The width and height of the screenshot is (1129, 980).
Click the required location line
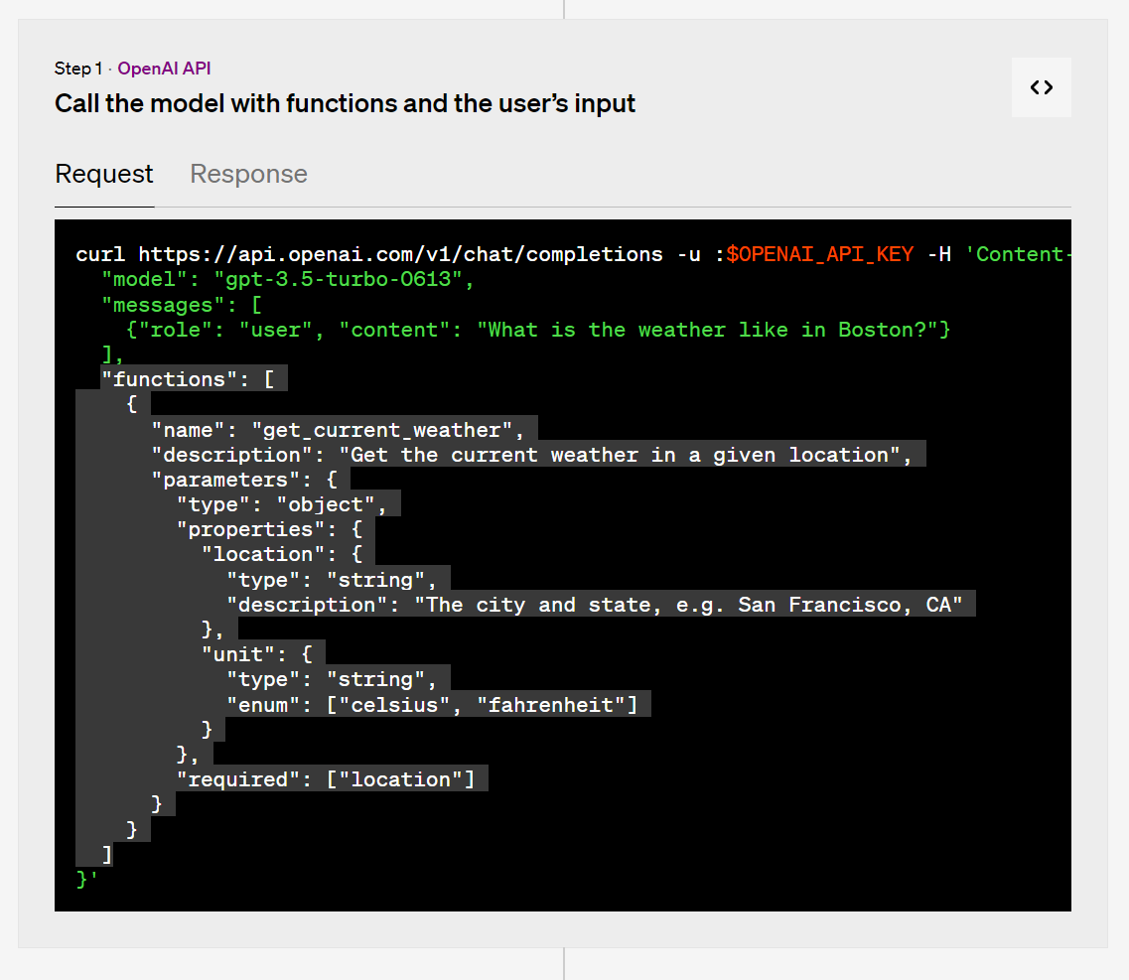click(x=328, y=778)
